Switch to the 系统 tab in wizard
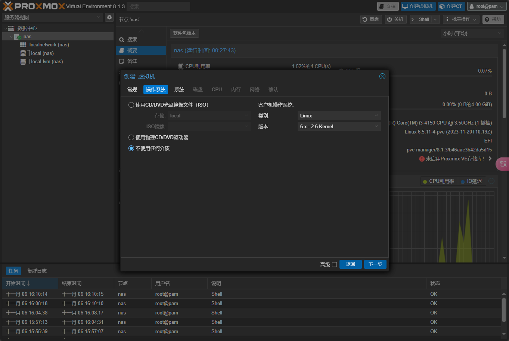Screen dimensions: 509x341 pyautogui.click(x=179, y=90)
